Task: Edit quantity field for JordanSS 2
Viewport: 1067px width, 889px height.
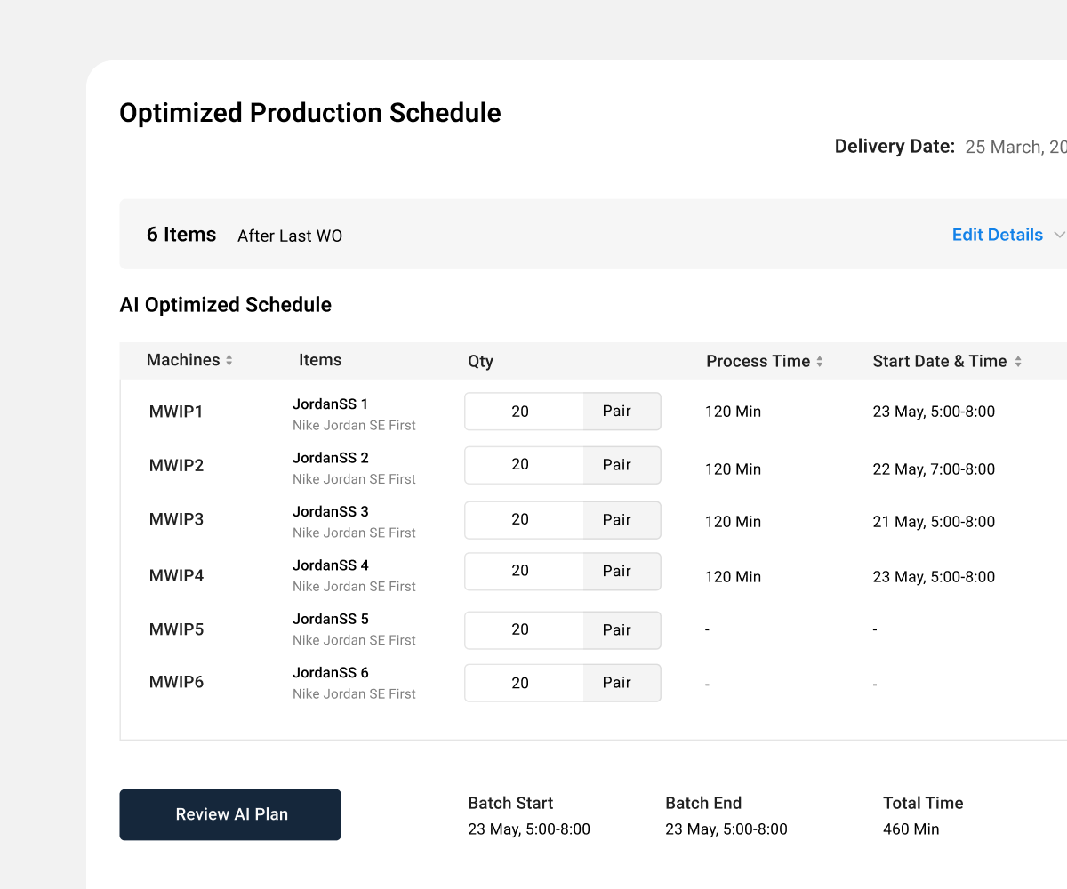Action: click(x=524, y=465)
